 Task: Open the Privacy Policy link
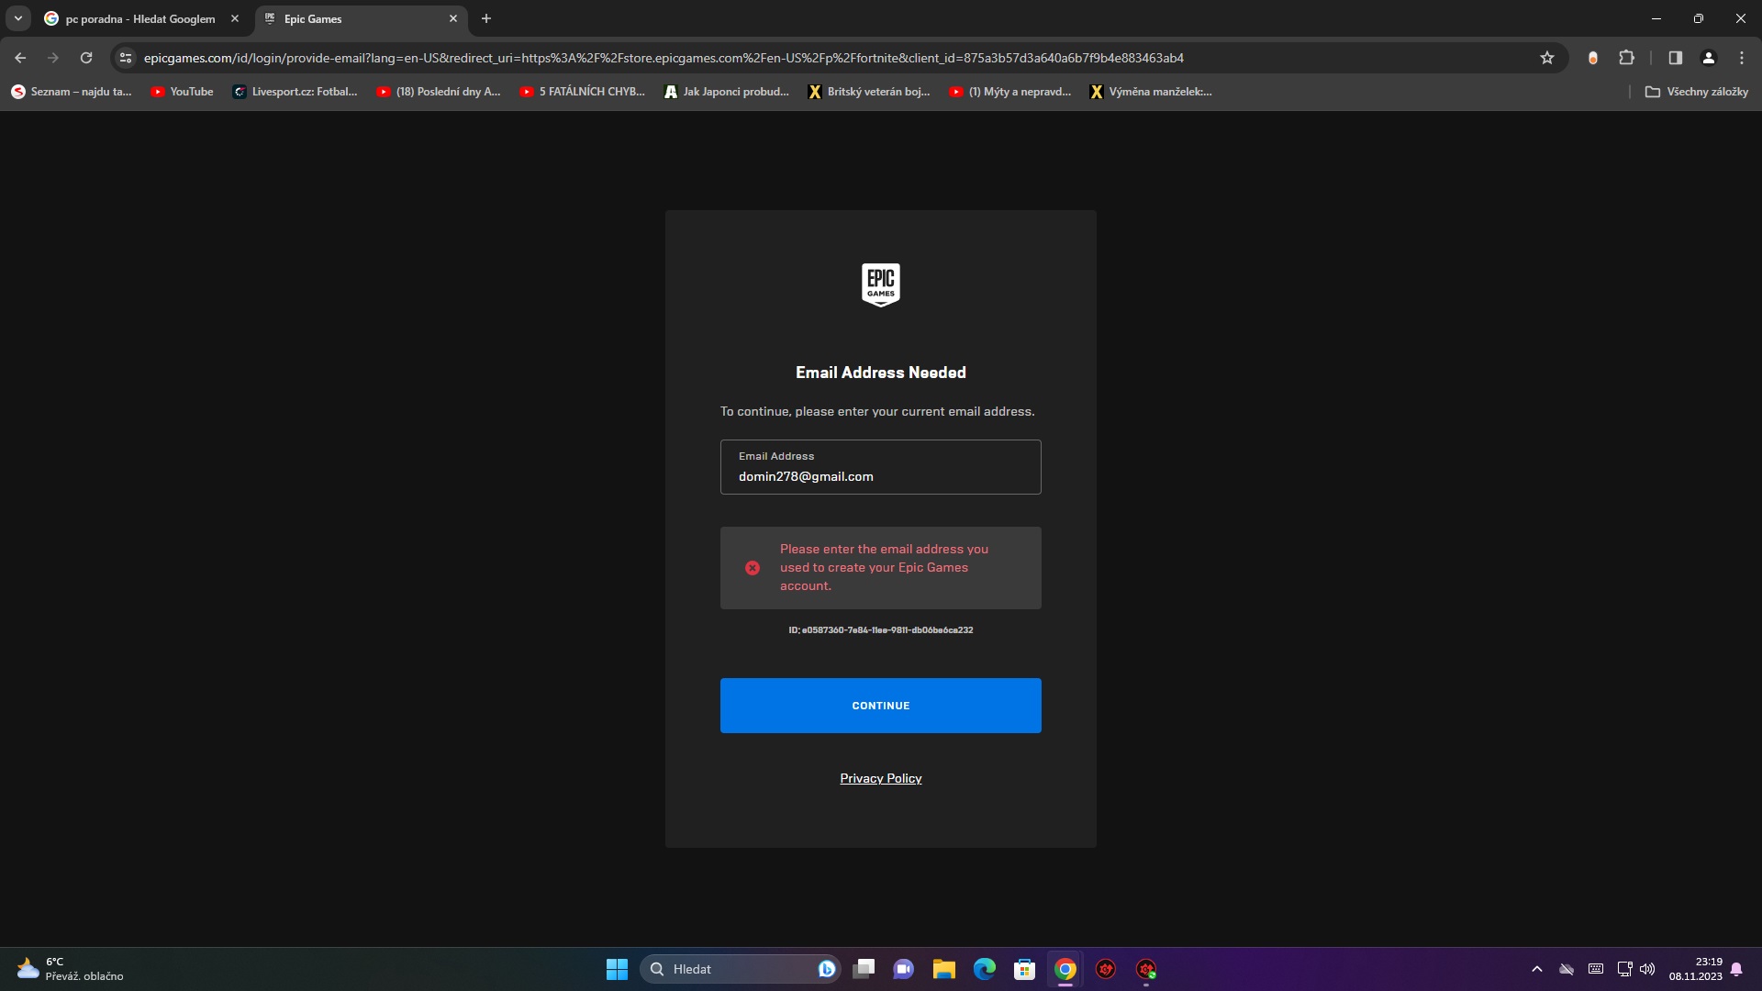pos(880,778)
